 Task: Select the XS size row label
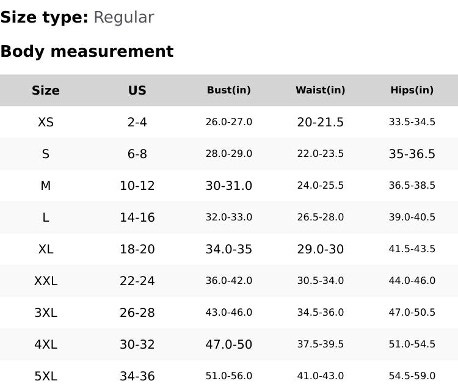pos(46,122)
